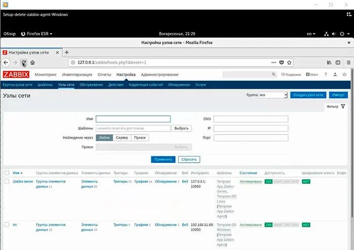Click the Применить filter button
The height and width of the screenshot is (250, 354).
(x=163, y=159)
